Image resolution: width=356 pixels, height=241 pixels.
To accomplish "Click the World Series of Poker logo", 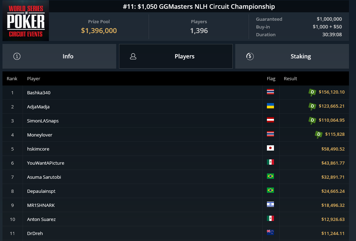I will click(x=26, y=21).
